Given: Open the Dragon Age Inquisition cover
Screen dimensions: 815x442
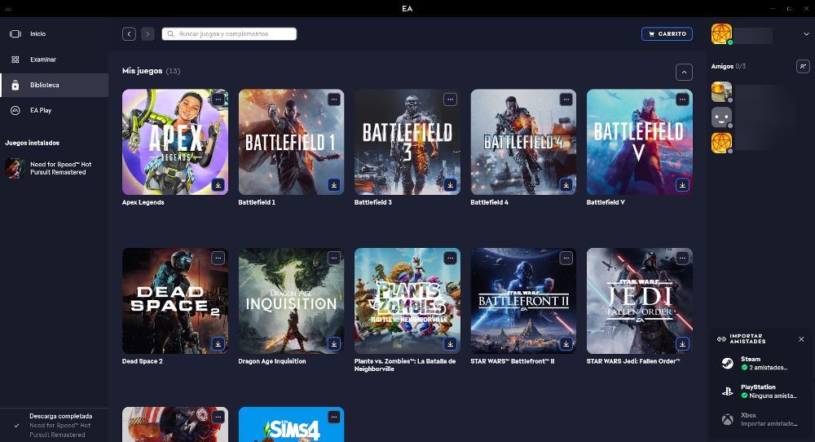Looking at the screenshot, I should point(291,301).
